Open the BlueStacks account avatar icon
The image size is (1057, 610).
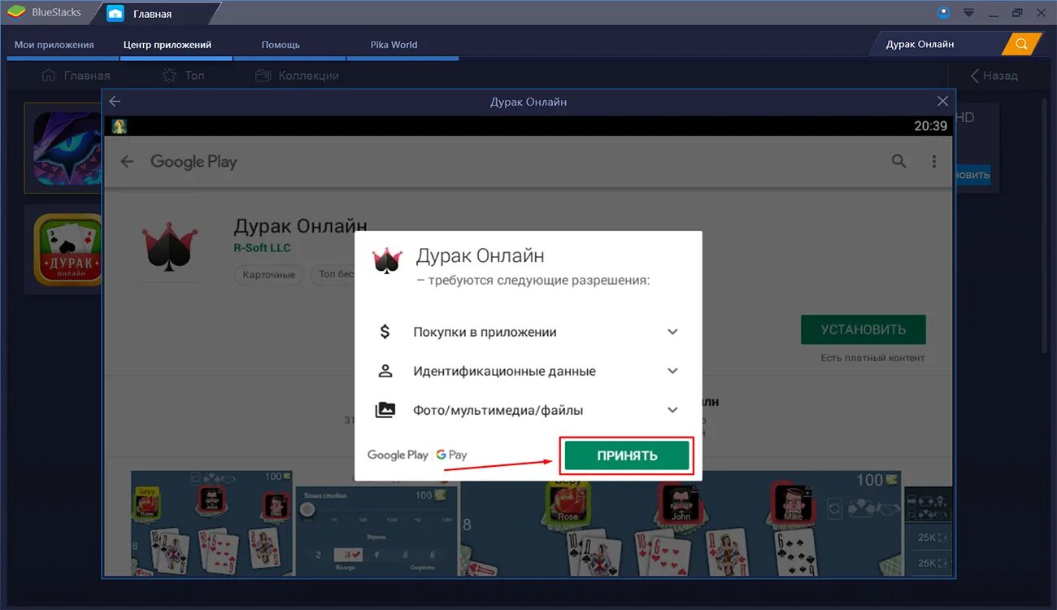[x=943, y=12]
